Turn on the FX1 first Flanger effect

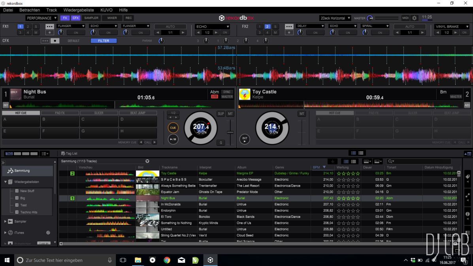pos(75,33)
